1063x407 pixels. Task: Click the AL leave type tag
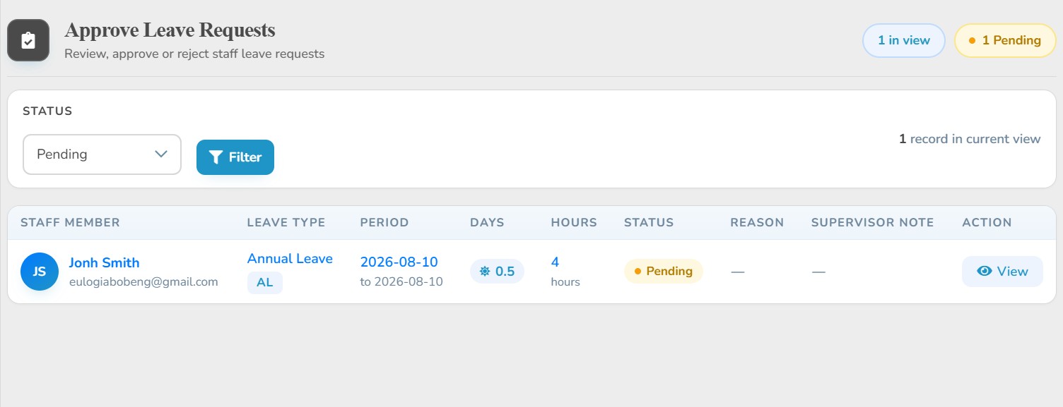coord(265,283)
